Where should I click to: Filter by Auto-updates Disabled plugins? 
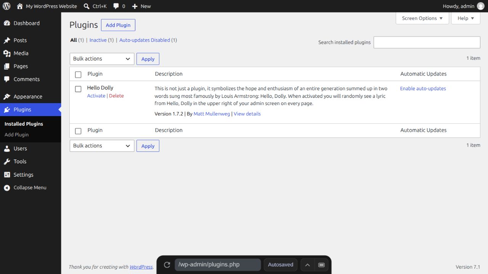pyautogui.click(x=144, y=40)
